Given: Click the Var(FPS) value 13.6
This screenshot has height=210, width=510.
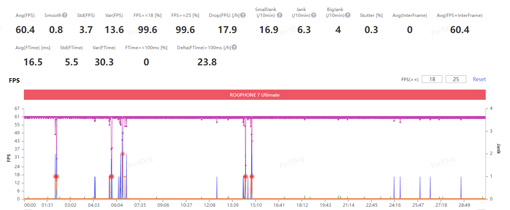Looking at the screenshot, I should click(114, 30).
